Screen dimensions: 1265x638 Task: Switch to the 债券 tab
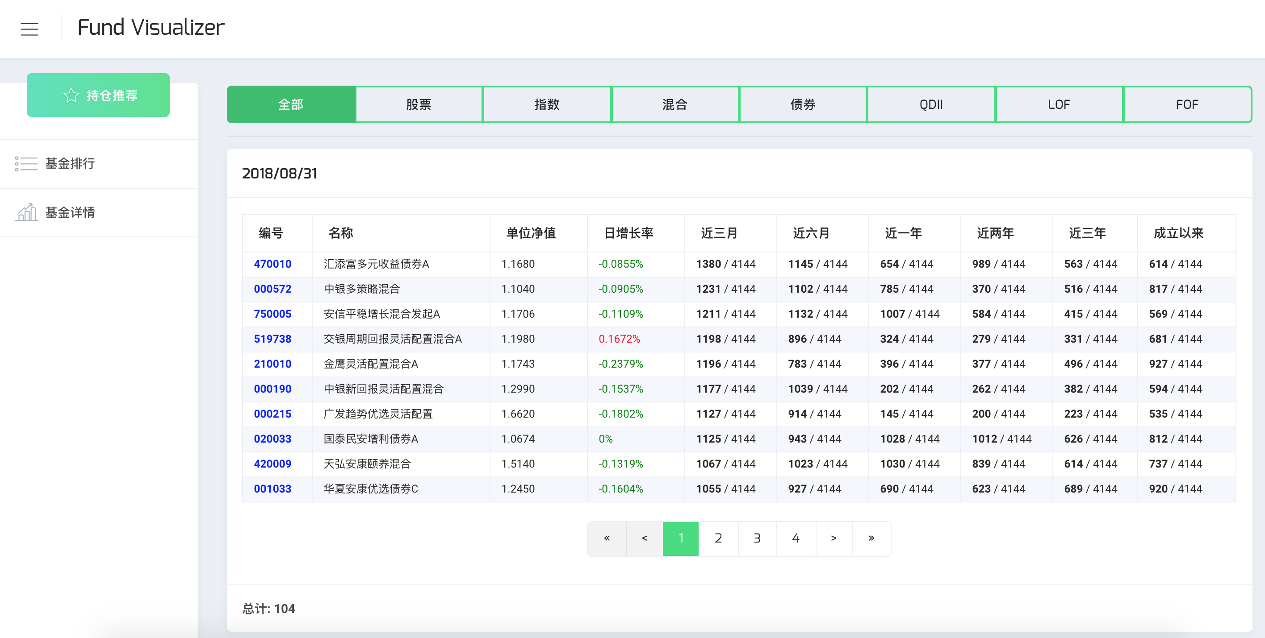[x=802, y=104]
